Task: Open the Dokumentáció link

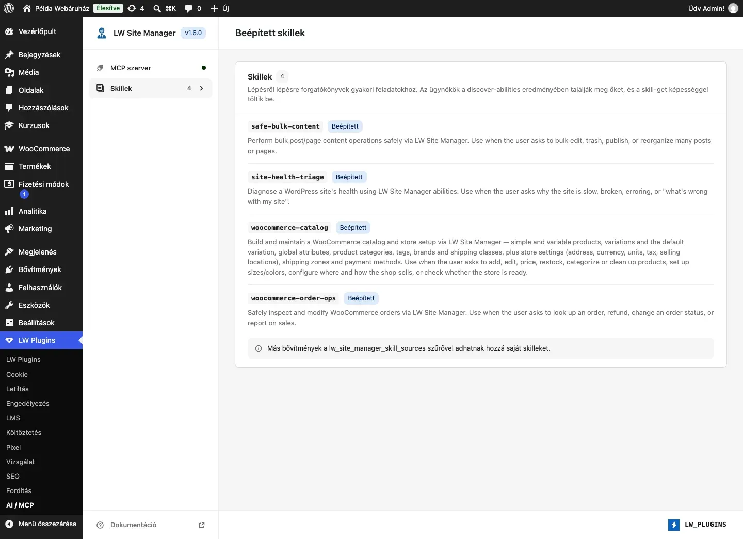Action: click(133, 525)
